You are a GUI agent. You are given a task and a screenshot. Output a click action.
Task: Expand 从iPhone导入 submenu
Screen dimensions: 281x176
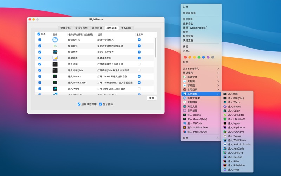(201, 69)
